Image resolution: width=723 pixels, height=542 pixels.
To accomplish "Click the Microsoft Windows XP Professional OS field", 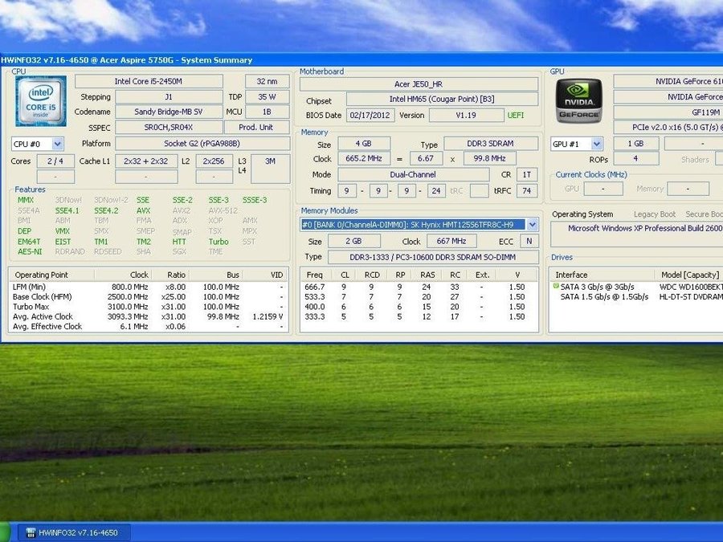I will point(637,234).
